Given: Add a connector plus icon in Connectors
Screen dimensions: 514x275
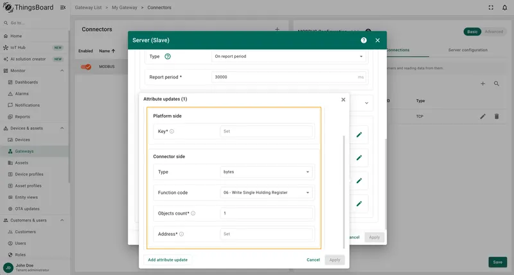Looking at the screenshot, I should tap(277, 29).
